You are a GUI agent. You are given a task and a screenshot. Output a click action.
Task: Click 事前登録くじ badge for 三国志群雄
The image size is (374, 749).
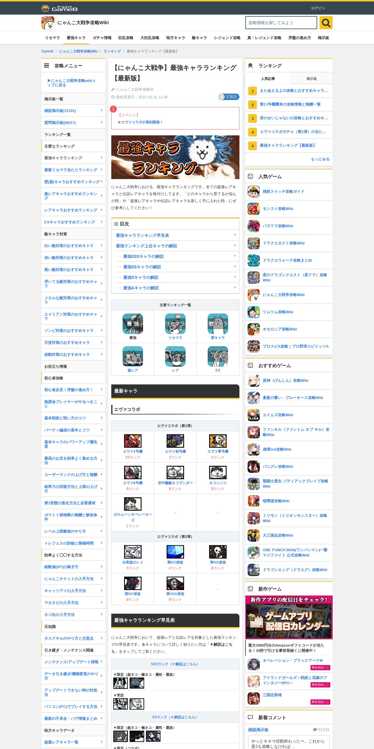point(320,702)
